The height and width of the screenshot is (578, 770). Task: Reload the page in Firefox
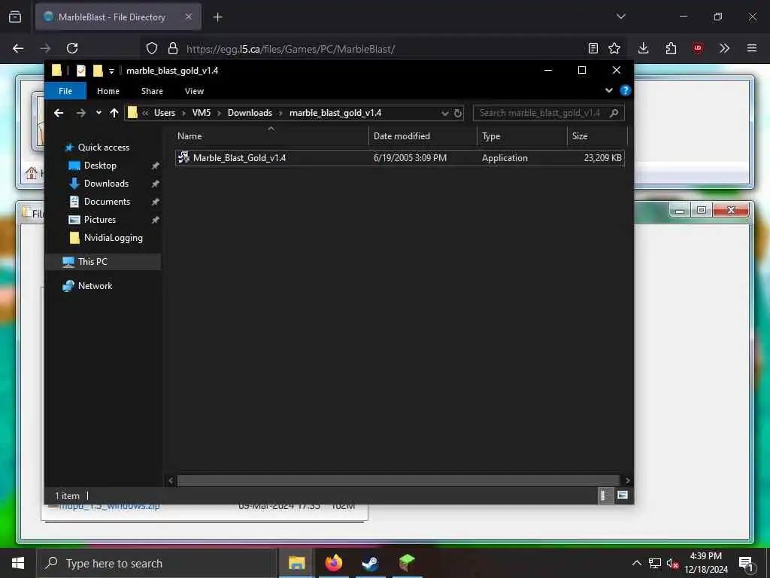click(x=72, y=48)
